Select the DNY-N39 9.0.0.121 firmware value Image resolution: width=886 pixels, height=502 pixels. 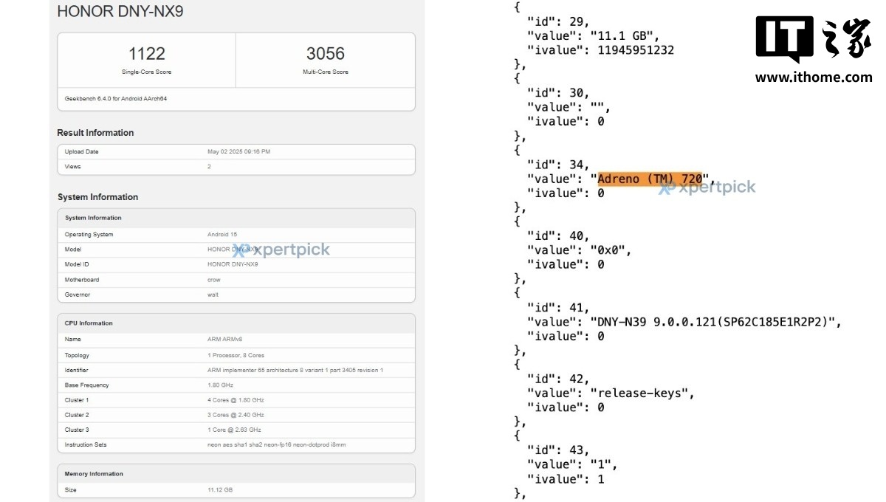pos(712,322)
